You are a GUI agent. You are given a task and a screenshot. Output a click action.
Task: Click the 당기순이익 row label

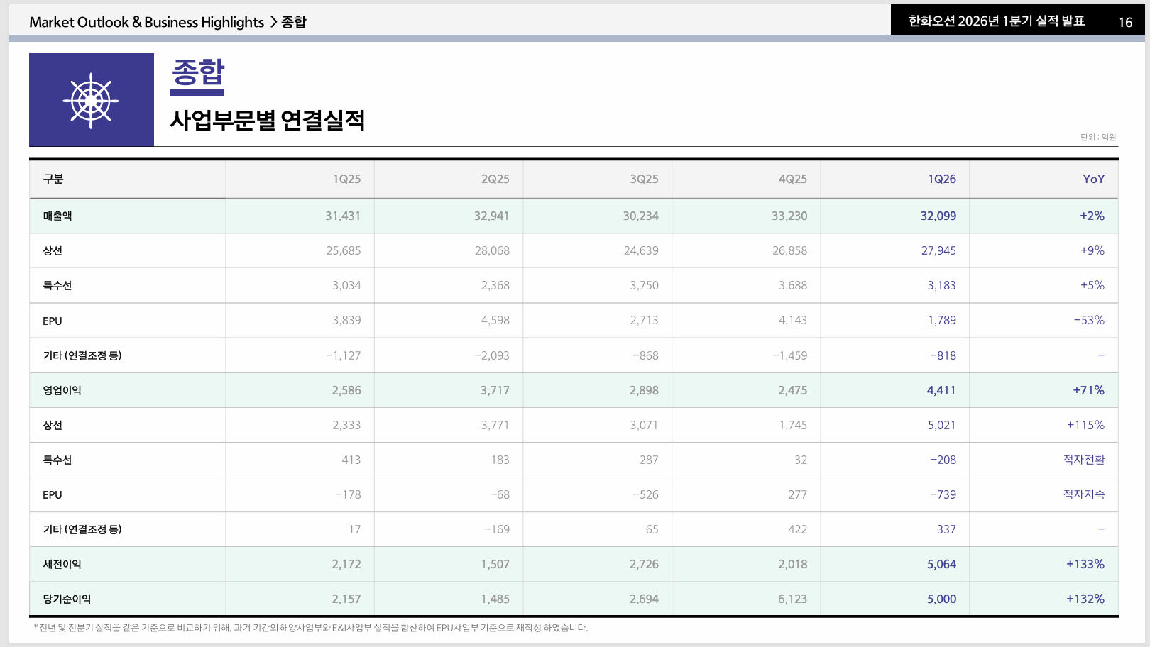(67, 599)
